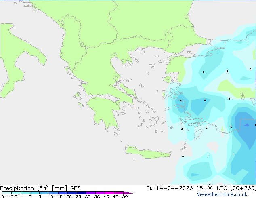Click the 10–15 mm legend swatch
The width and height of the screenshot is (256, 198).
[x=54, y=193]
